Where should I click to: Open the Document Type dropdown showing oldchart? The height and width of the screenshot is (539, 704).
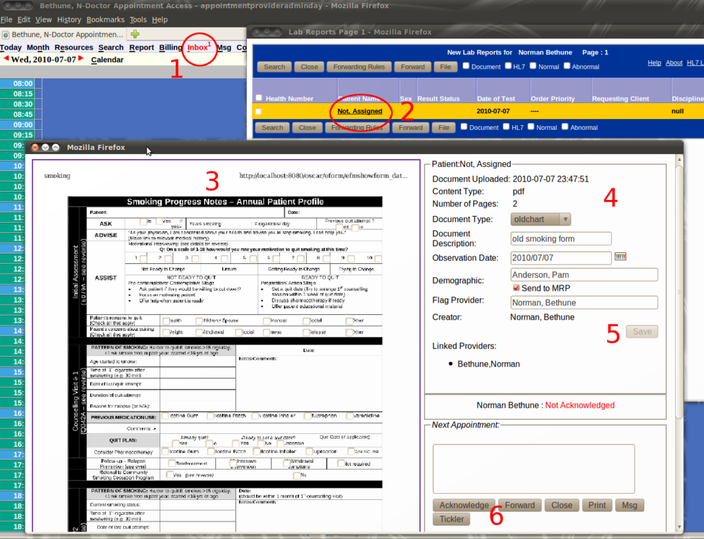[x=540, y=219]
